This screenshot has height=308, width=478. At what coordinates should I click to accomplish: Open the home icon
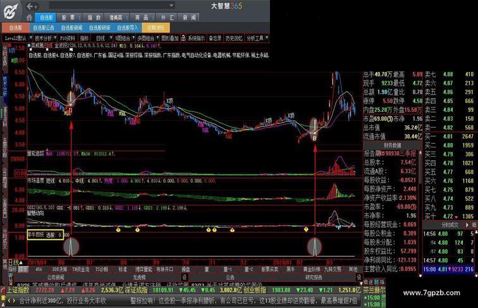[x=30, y=18]
